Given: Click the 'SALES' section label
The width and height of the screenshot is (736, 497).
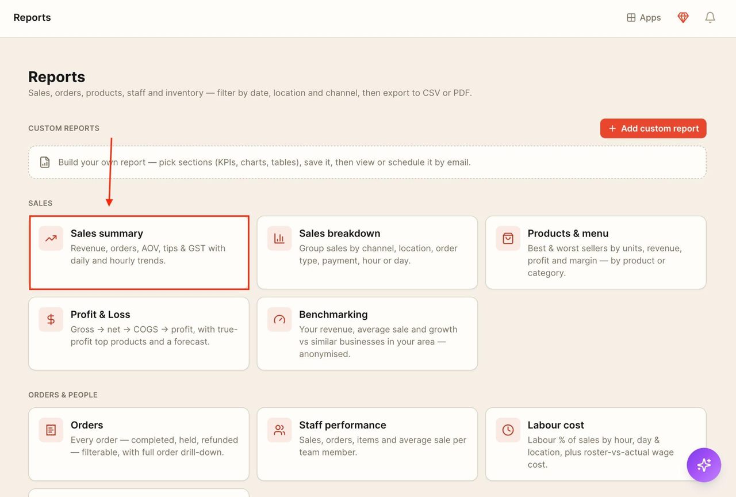Looking at the screenshot, I should click(40, 203).
